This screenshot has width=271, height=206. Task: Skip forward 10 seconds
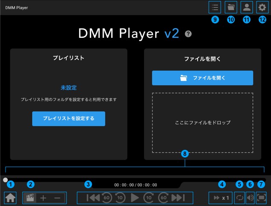[149, 198]
